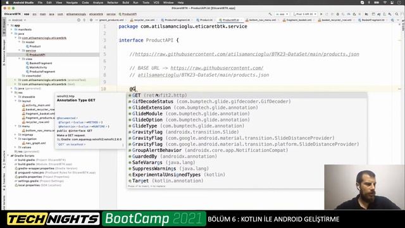This screenshot has height=228, width=405.
Task: Collapse the service package arrow
Action: coord(20,51)
